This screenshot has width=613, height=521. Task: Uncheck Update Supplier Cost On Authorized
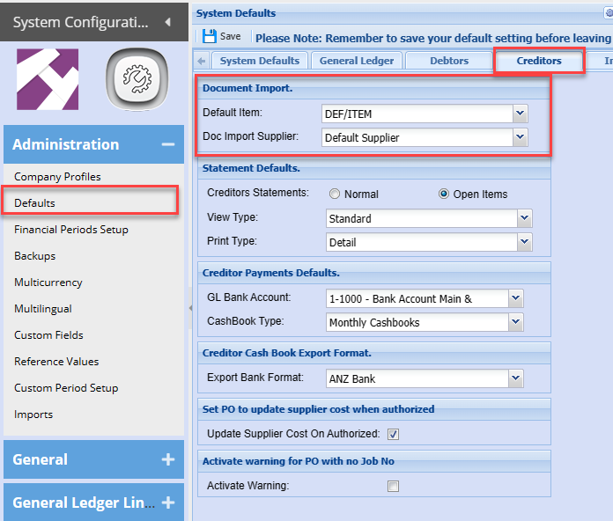tap(394, 434)
